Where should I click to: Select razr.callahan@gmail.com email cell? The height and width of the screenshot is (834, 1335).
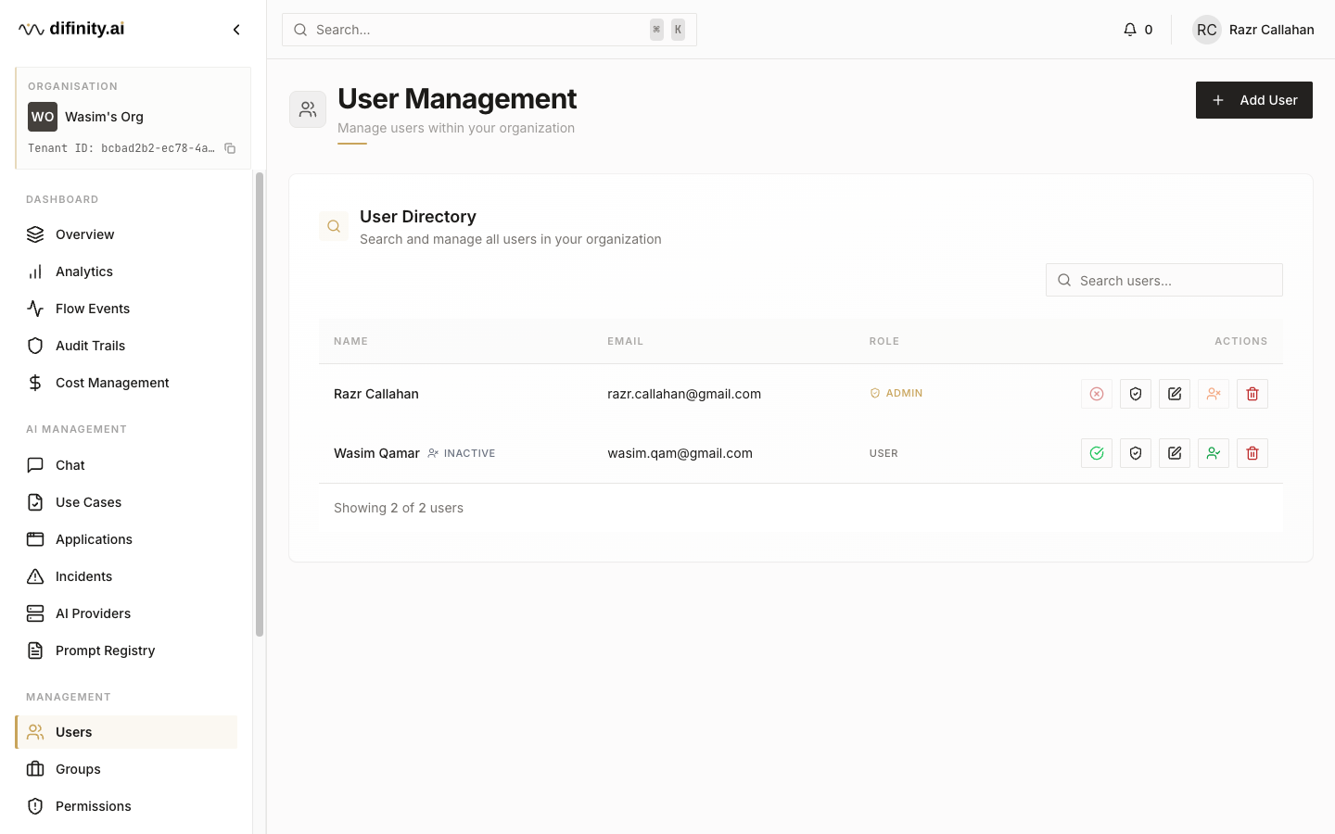click(x=684, y=394)
